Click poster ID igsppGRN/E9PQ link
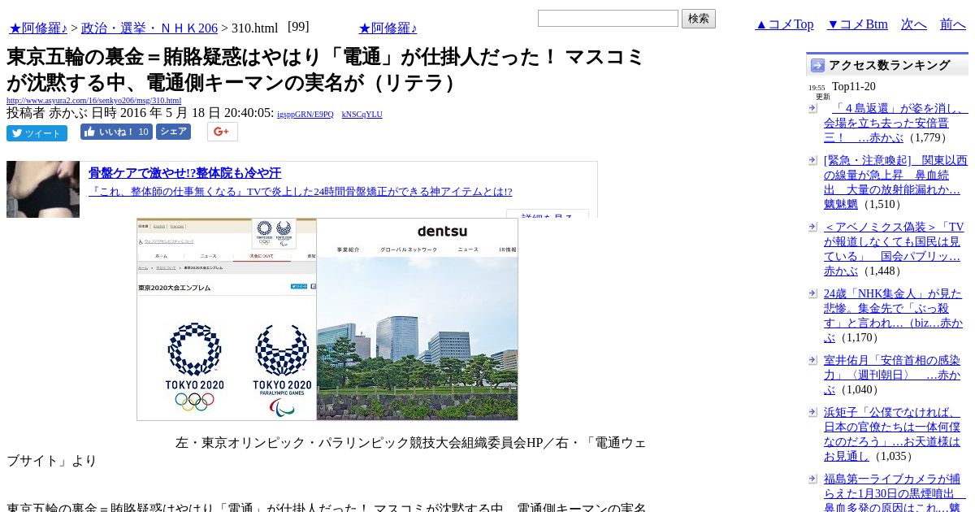This screenshot has height=512, width=975. coord(305,115)
